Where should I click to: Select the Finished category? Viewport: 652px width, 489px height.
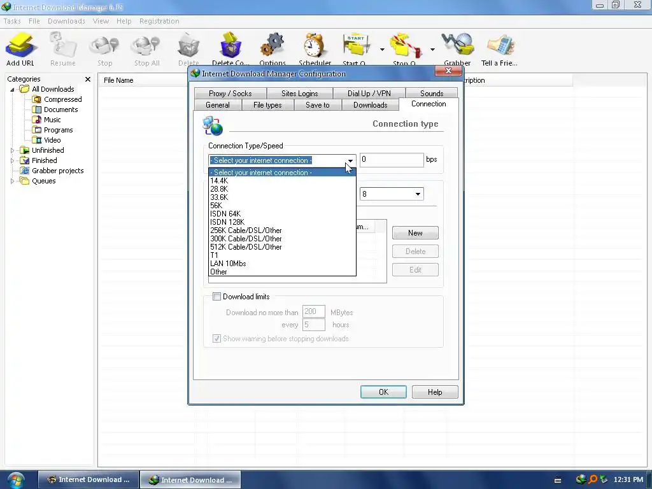tap(44, 160)
